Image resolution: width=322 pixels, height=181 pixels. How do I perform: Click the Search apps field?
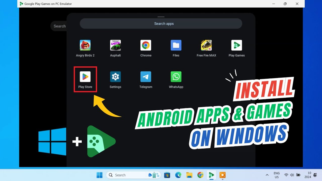coord(161,24)
